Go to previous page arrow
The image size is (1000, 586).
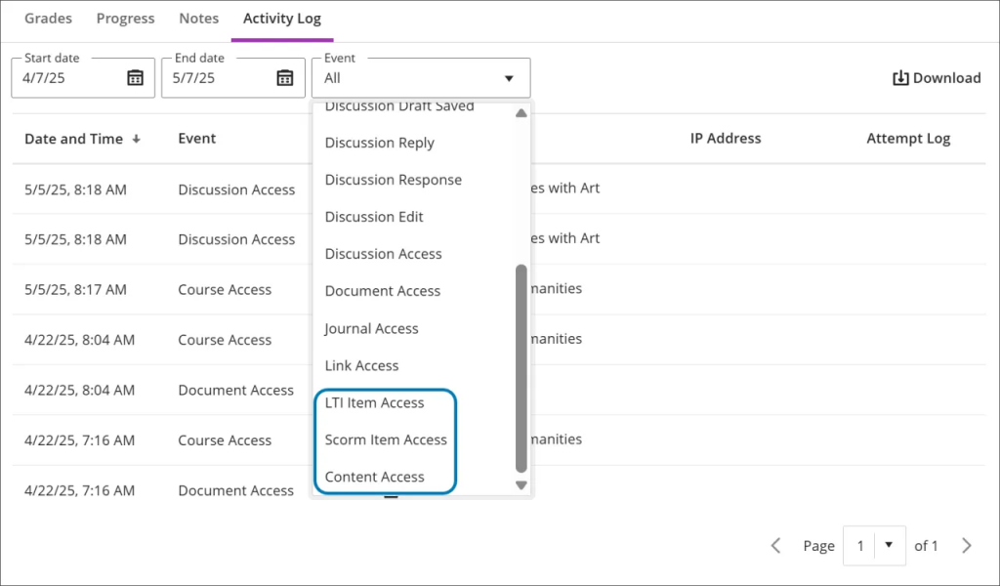click(776, 546)
